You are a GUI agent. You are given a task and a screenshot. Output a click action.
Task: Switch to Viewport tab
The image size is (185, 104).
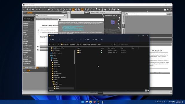pyautogui.click(x=87, y=12)
